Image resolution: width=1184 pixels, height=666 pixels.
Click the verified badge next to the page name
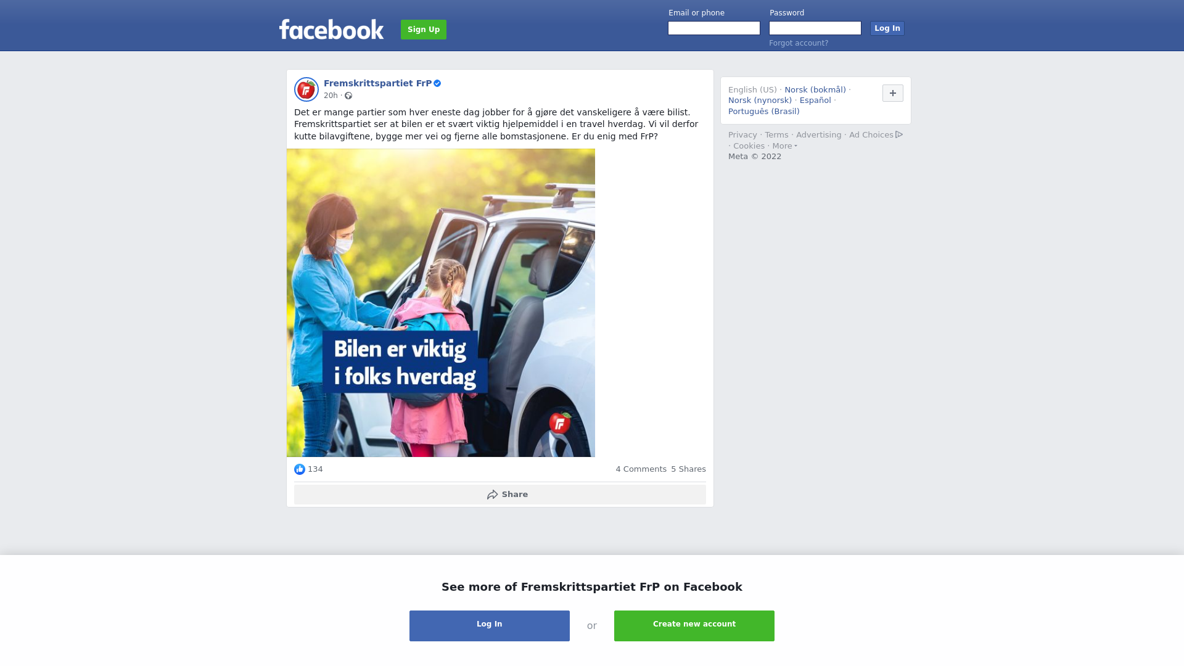click(437, 83)
